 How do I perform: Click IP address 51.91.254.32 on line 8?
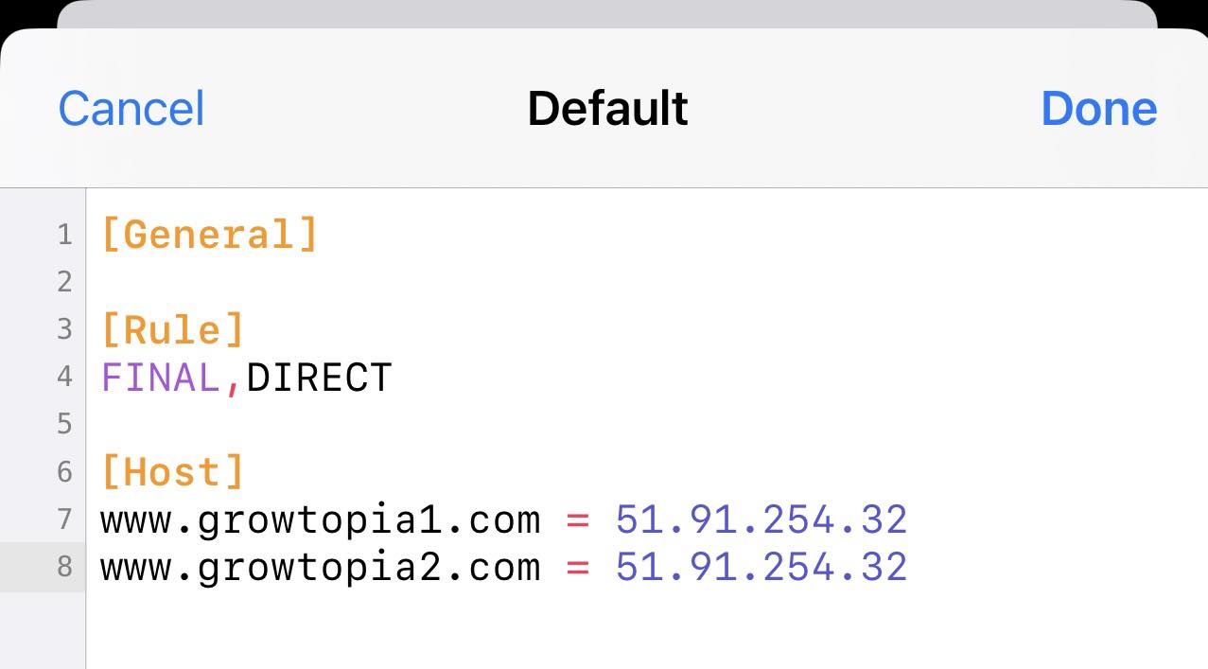(762, 568)
